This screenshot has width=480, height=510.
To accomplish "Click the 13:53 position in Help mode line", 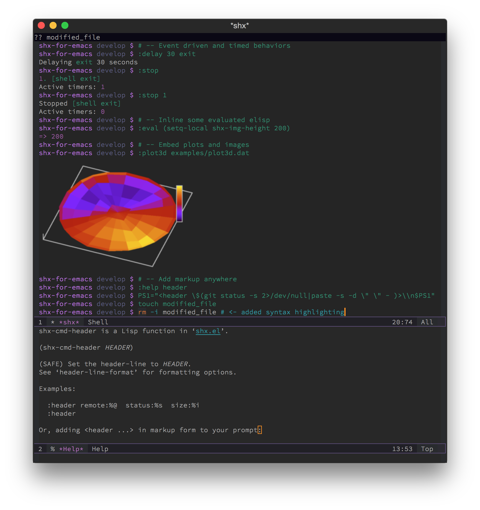I will pyautogui.click(x=402, y=449).
